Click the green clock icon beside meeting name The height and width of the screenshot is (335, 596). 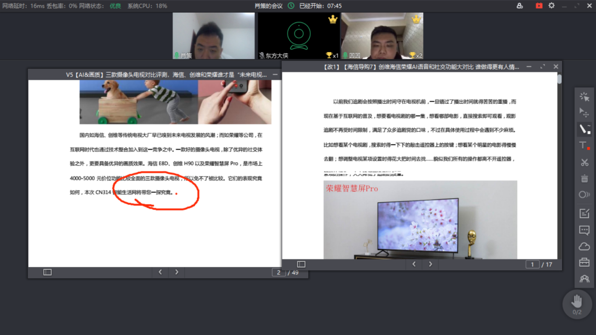pyautogui.click(x=291, y=6)
